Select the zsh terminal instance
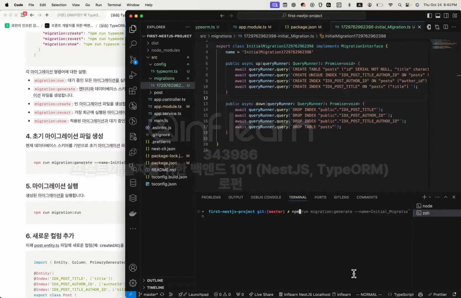Screen dimensions: 461x298 coord(437,213)
